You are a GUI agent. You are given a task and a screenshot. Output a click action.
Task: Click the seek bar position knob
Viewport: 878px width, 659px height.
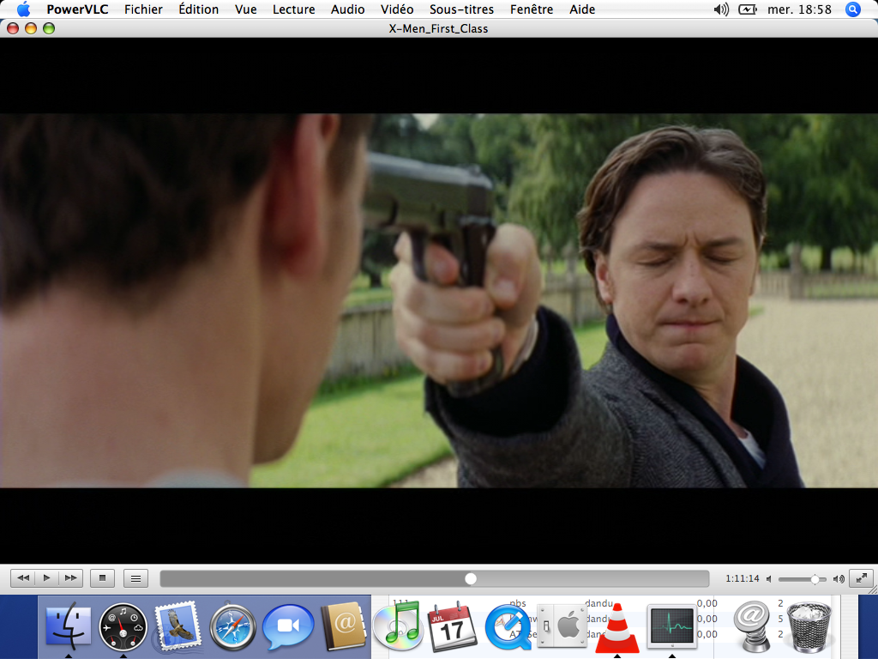[471, 578]
